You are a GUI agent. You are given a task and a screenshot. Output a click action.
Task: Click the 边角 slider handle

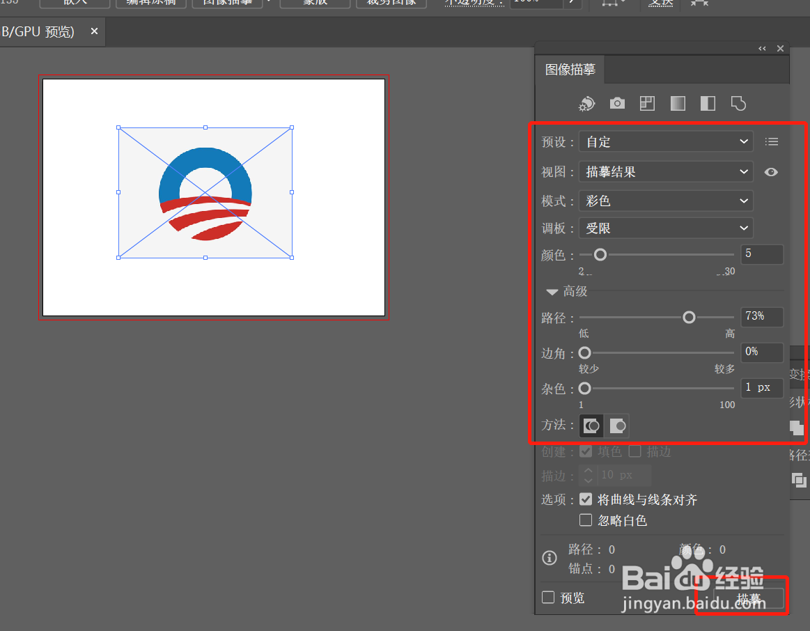[584, 352]
